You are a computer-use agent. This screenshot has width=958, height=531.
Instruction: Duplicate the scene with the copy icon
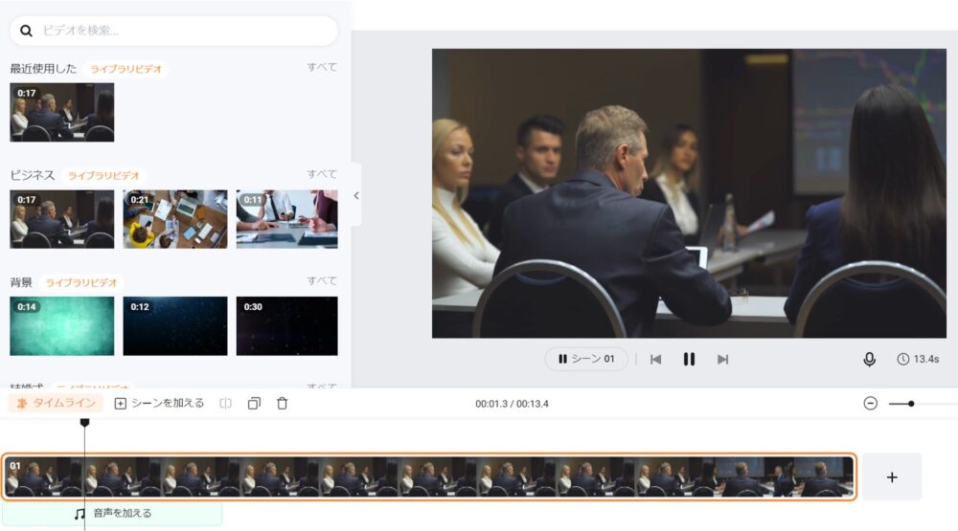click(x=254, y=404)
